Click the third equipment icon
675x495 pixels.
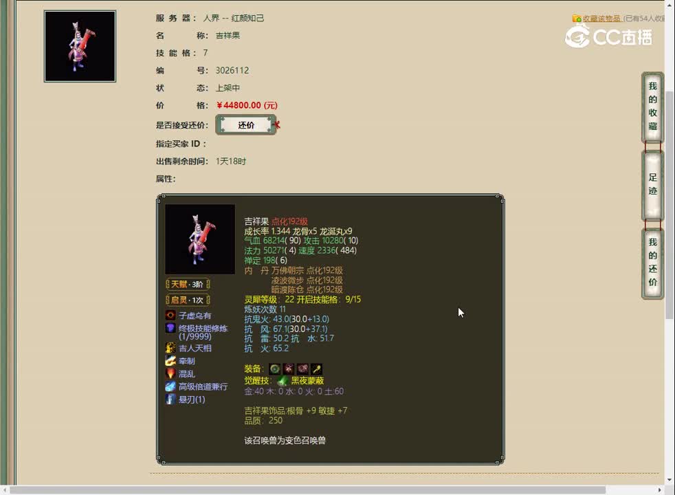(x=302, y=369)
